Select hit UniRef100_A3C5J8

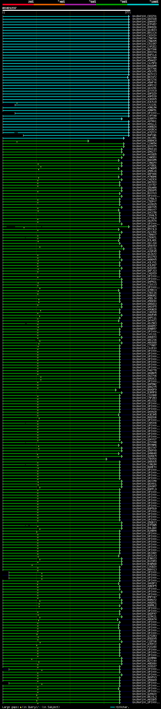(x=144, y=102)
